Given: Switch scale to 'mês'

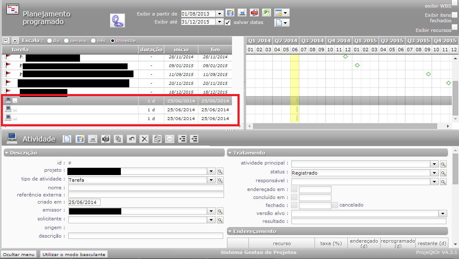Looking at the screenshot, I should click(x=93, y=41).
